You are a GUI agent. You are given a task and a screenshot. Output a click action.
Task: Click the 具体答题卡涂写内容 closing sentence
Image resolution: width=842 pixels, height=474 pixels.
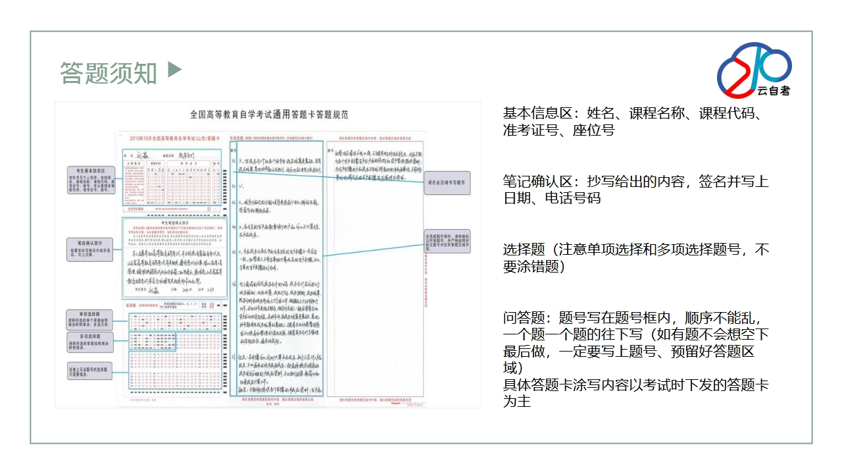[x=635, y=392]
